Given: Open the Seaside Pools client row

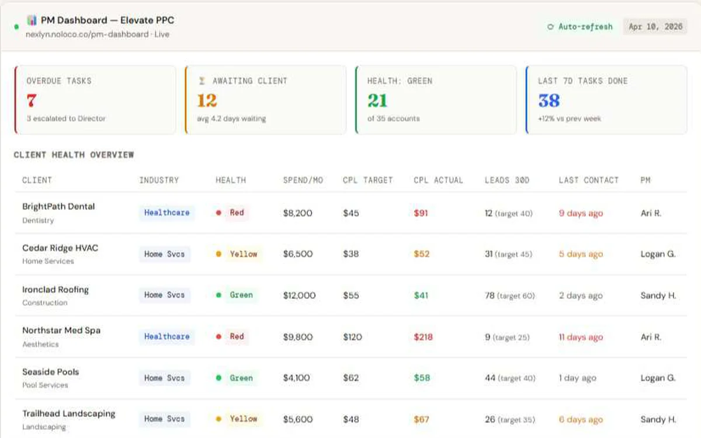Looking at the screenshot, I should pyautogui.click(x=351, y=378).
